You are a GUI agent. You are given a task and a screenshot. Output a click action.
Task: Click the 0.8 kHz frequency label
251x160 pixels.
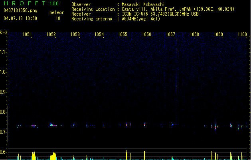tap(3, 112)
